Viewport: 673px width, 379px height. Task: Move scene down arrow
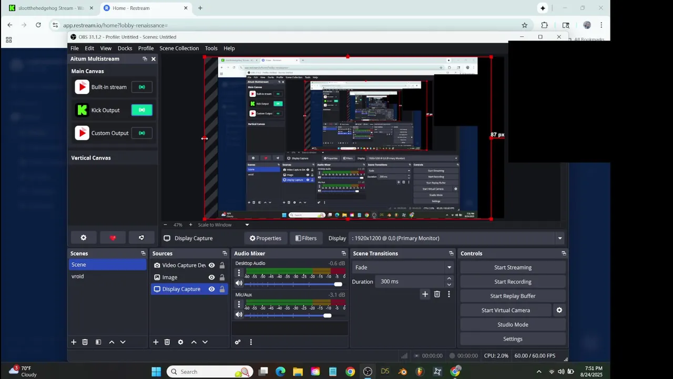tap(123, 342)
